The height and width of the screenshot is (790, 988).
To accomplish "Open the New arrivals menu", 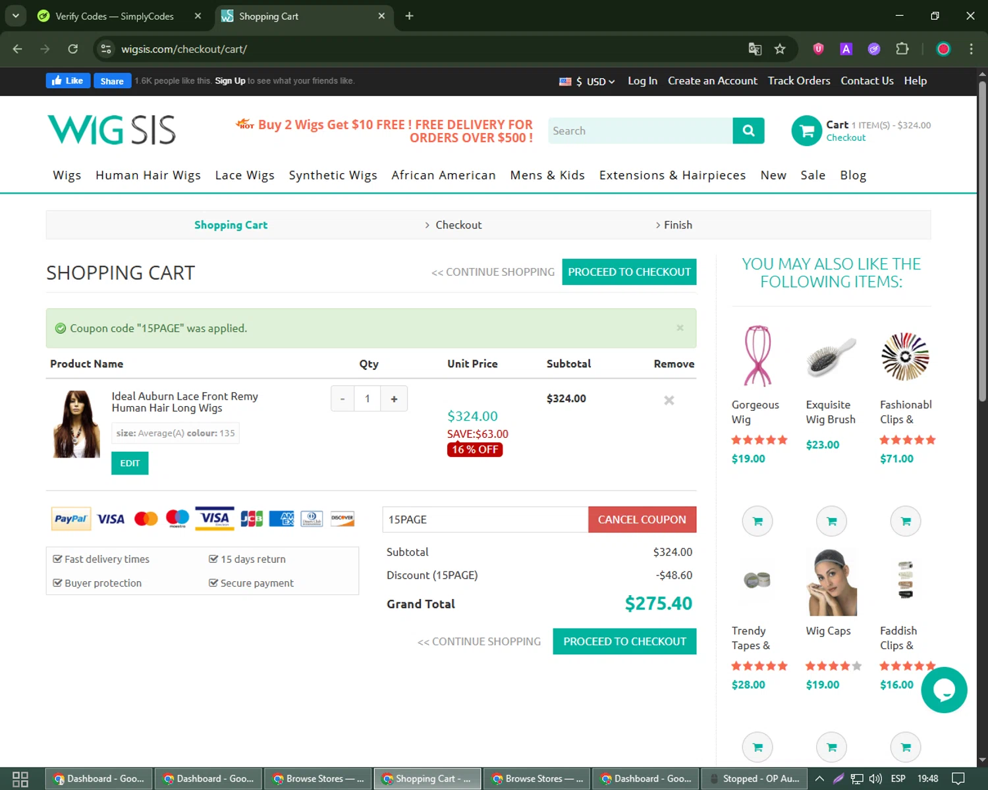I will [x=773, y=175].
